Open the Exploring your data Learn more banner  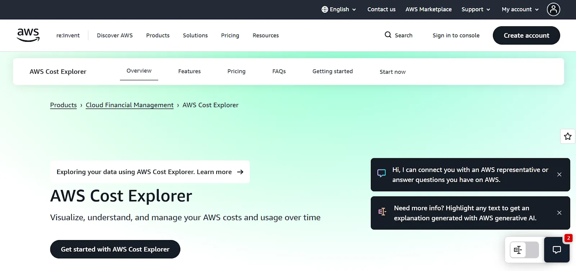150,172
